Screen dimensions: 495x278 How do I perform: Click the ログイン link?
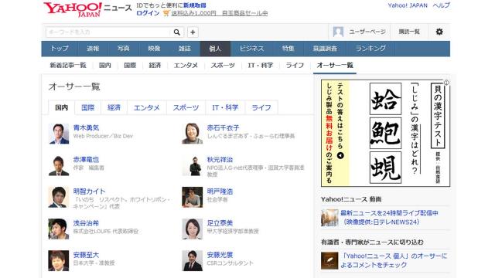(148, 13)
